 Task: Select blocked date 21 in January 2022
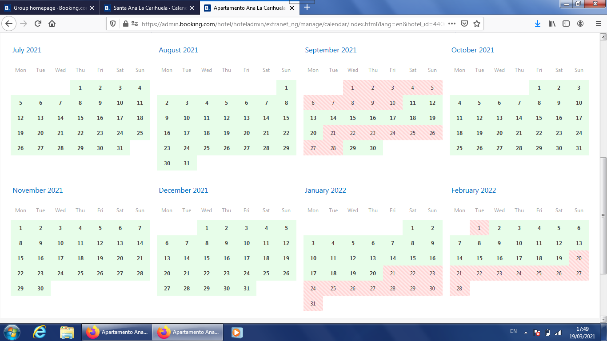[x=392, y=274]
